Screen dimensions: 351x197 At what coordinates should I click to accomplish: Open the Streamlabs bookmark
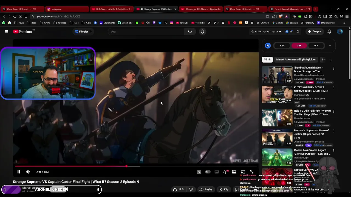pyautogui.click(x=124, y=23)
